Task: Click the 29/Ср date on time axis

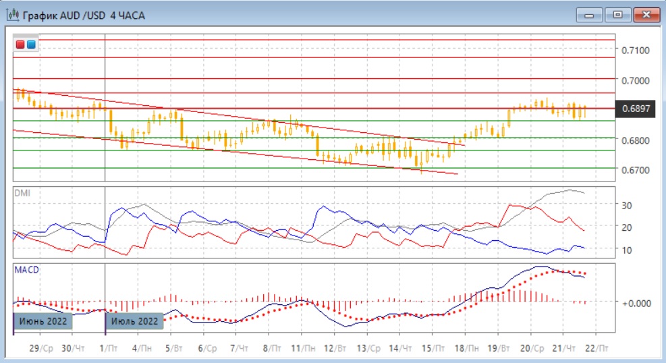Action: [42, 347]
